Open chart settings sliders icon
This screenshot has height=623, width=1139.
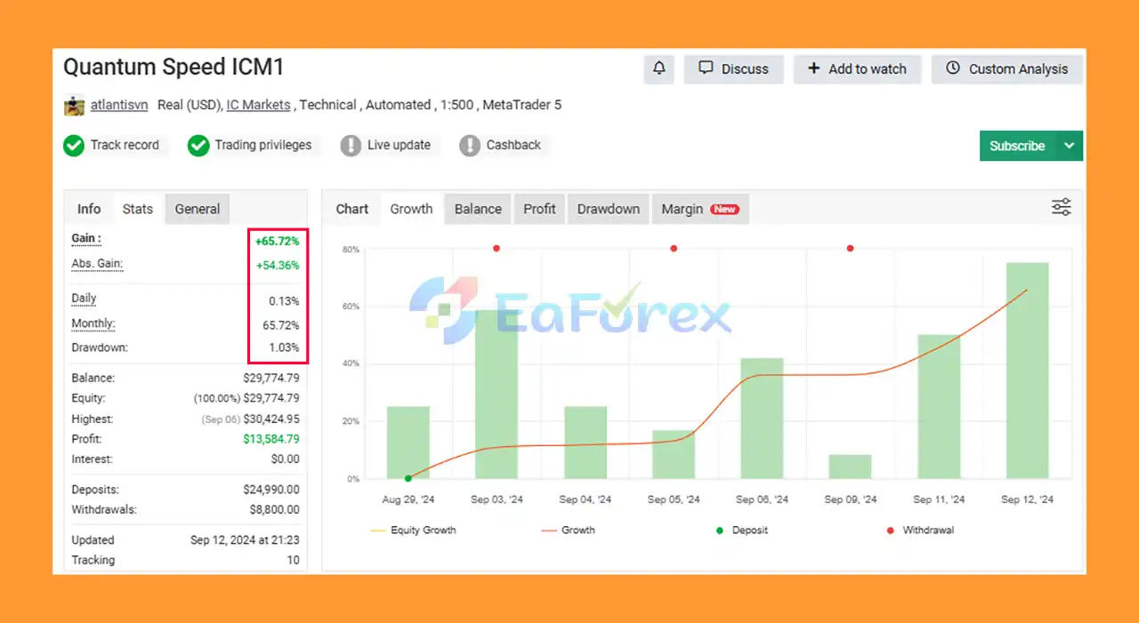1061,208
